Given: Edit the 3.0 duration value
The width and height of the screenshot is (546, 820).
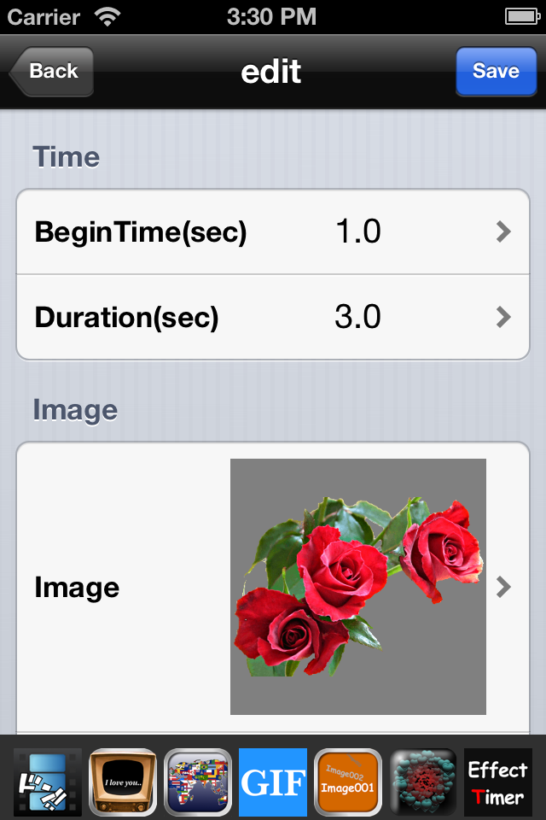Looking at the screenshot, I should pos(358,317).
